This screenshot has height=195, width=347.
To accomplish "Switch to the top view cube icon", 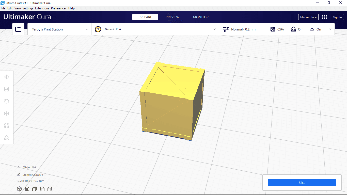I will pos(35,189).
